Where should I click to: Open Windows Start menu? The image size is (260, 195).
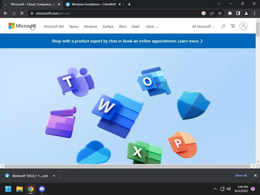point(8,189)
